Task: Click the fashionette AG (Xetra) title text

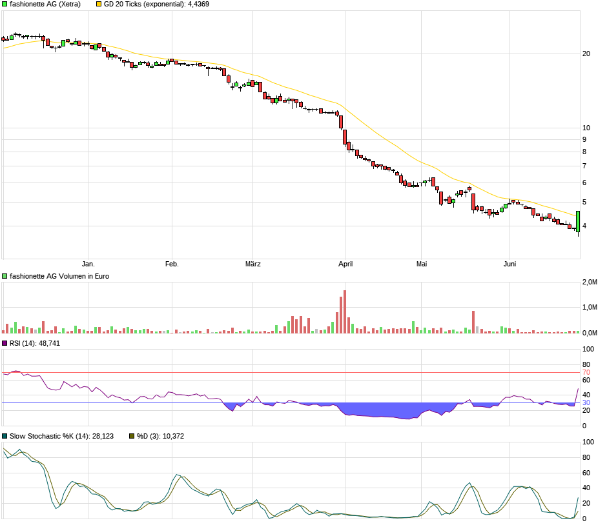Action: click(x=45, y=5)
